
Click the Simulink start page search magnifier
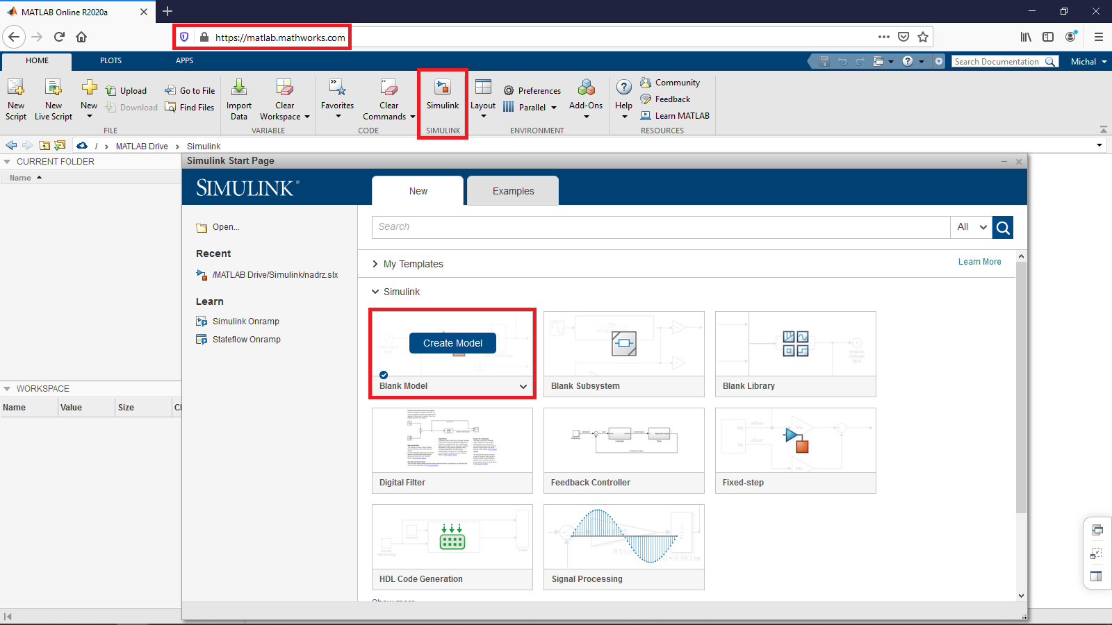pyautogui.click(x=1003, y=227)
